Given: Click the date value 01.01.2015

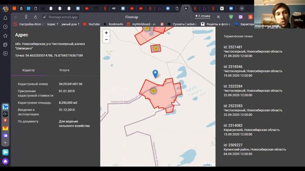Looking at the screenshot, I should (x=67, y=91).
